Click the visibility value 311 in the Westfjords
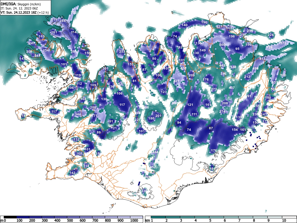 click(x=54, y=20)
